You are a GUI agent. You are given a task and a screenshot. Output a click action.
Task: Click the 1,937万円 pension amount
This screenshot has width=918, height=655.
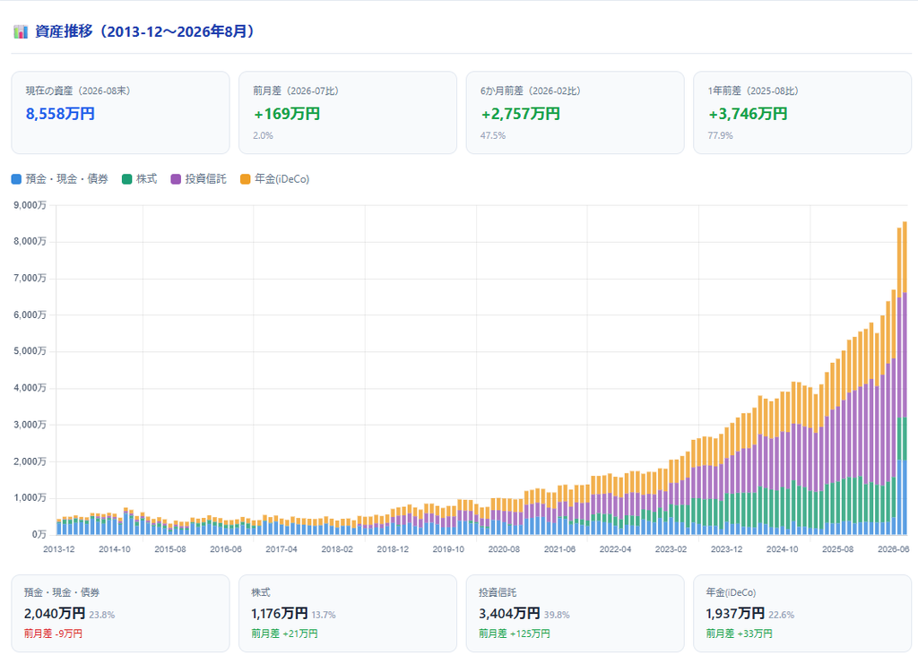click(x=735, y=614)
